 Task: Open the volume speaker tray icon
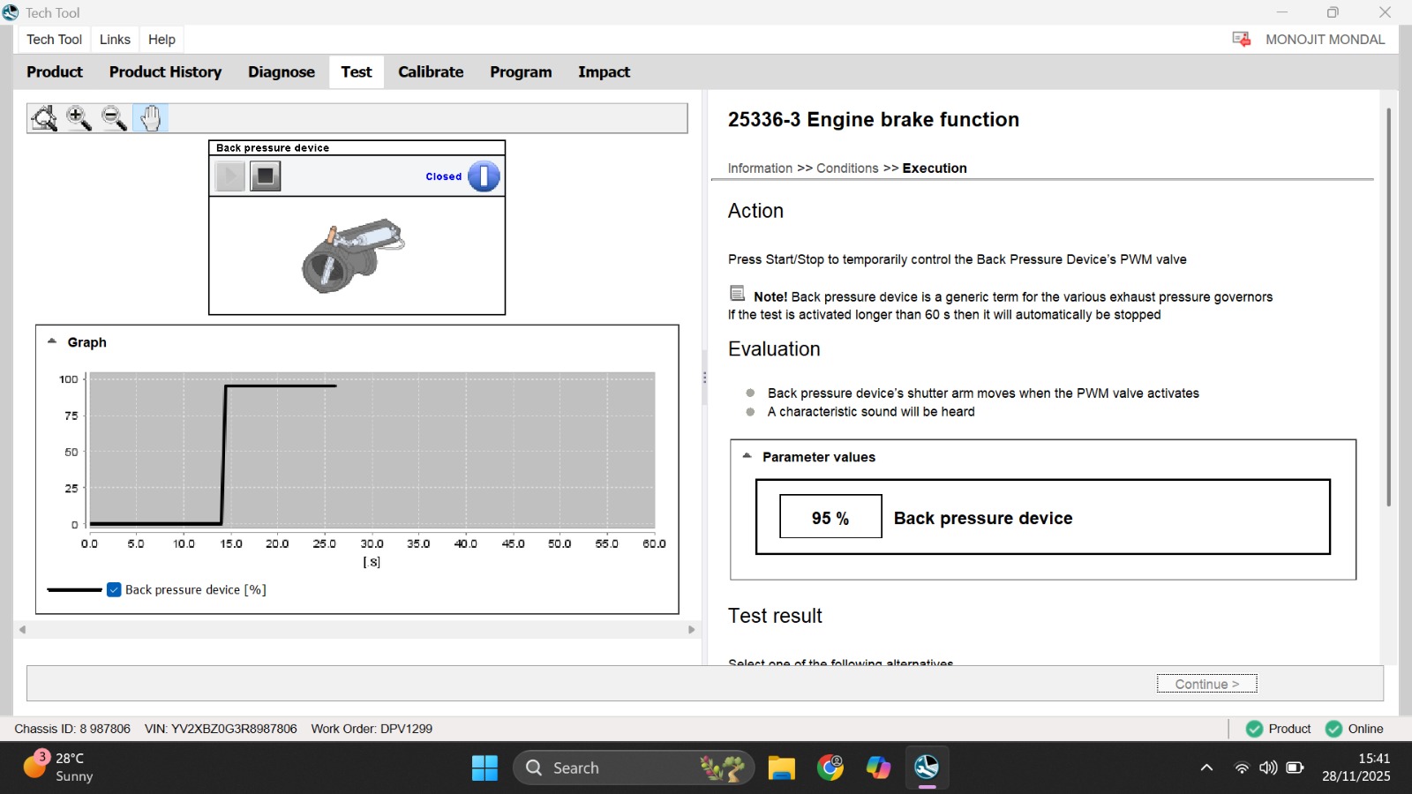(x=1268, y=768)
